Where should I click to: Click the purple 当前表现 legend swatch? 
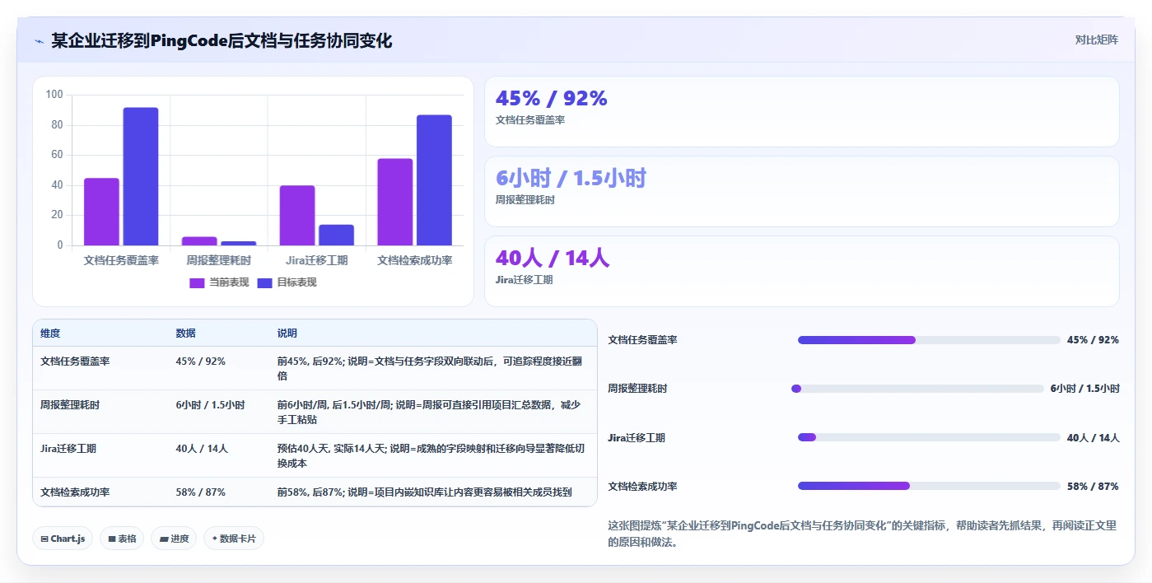click(197, 282)
